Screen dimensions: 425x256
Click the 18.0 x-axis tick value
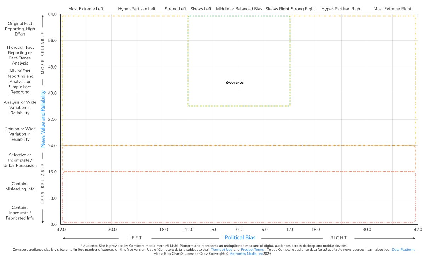coord(316,230)
